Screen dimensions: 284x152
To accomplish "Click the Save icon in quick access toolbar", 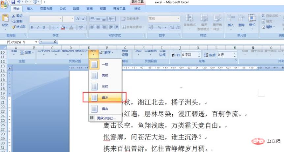I will [14, 2].
